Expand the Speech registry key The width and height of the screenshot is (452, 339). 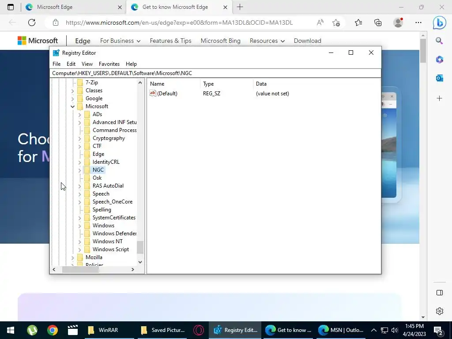click(80, 194)
